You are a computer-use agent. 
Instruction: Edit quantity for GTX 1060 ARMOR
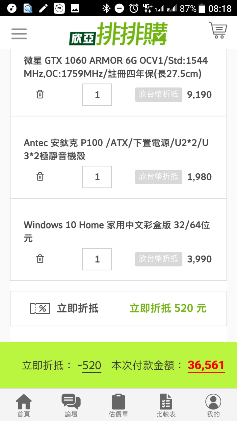click(97, 95)
